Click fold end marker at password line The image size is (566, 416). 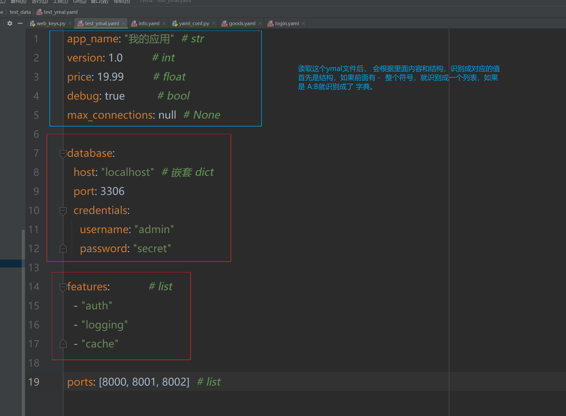click(63, 249)
